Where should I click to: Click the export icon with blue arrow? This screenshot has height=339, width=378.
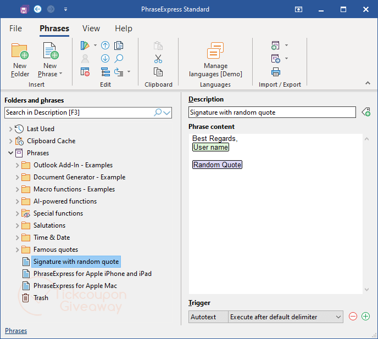275,59
